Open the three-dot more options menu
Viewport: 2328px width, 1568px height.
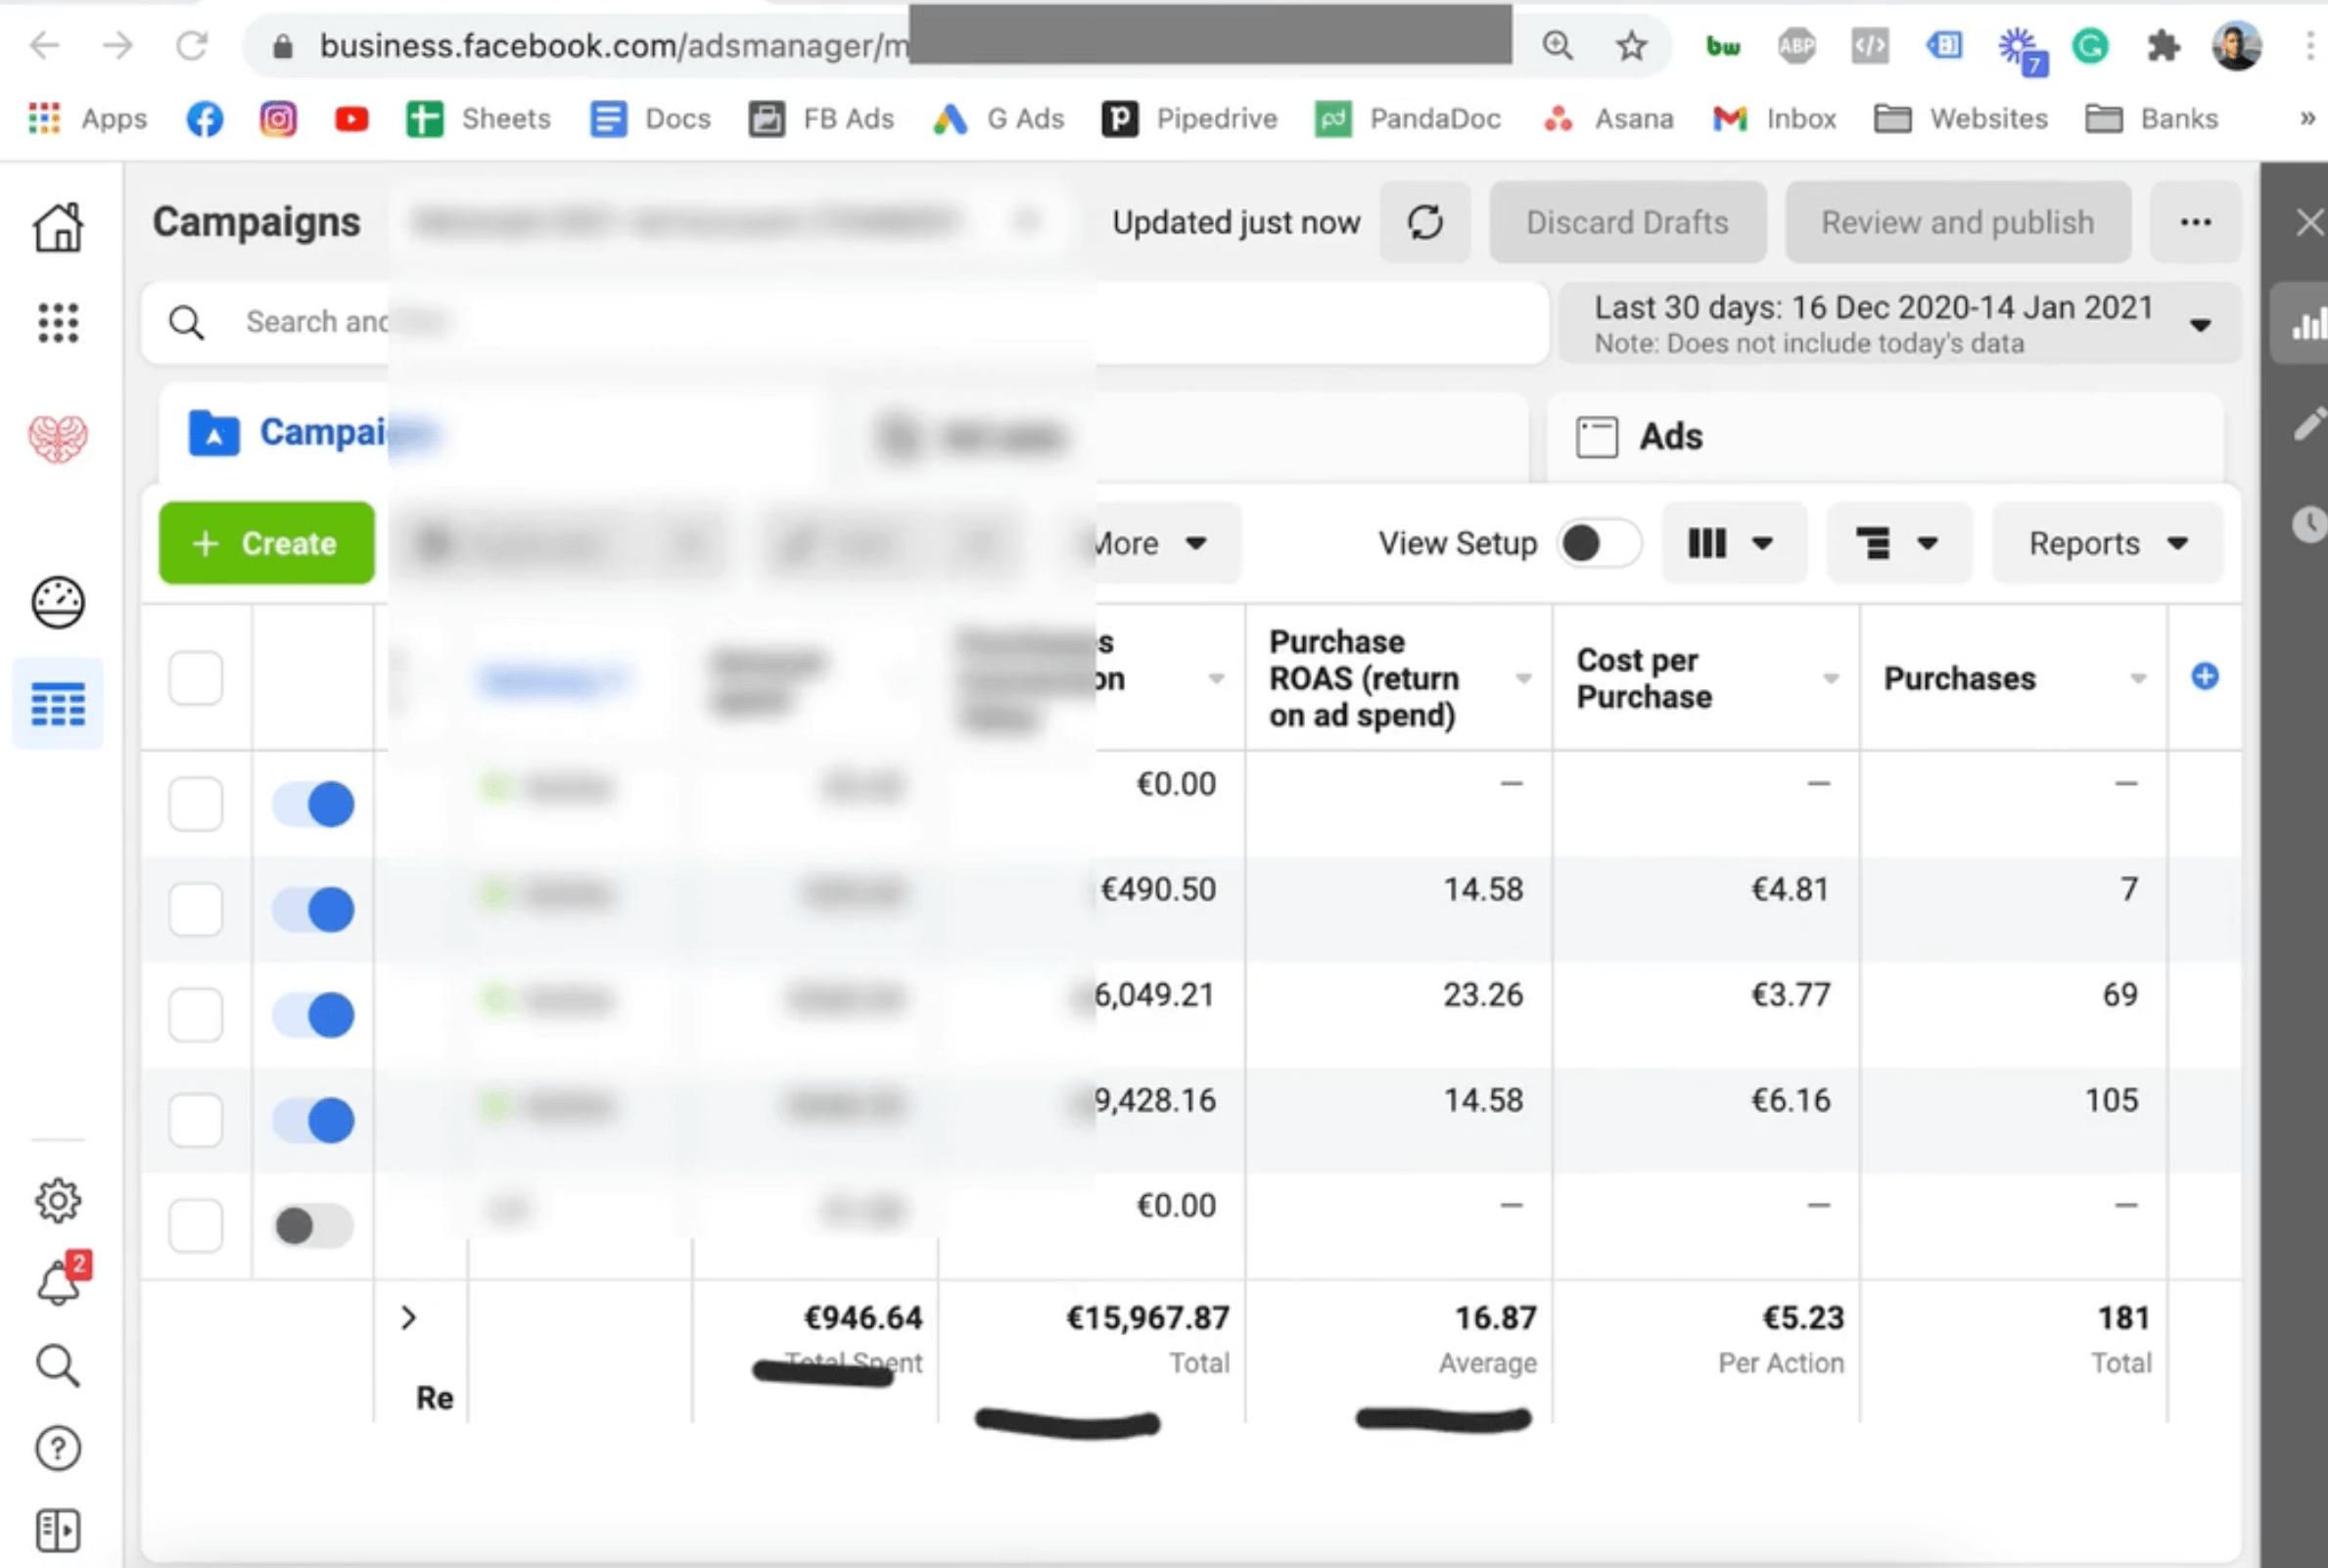(x=2195, y=222)
